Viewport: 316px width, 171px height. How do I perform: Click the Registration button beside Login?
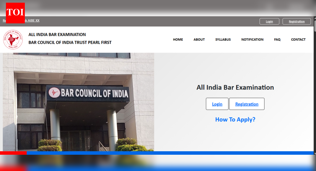coord(247,104)
